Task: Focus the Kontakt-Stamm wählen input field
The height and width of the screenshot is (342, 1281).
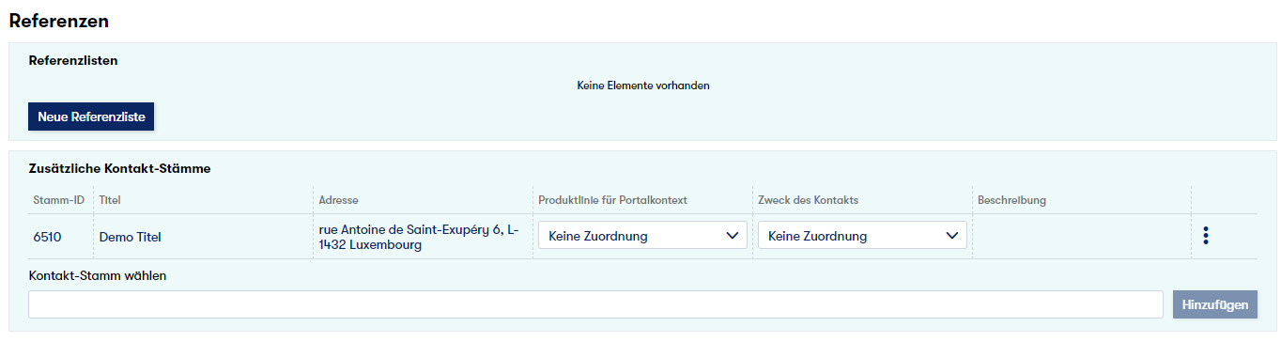Action: point(595,304)
